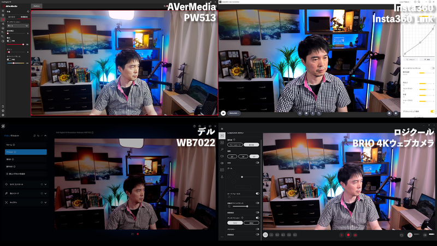Select the highlighted right priority pill in Logitech panel

[251, 145]
